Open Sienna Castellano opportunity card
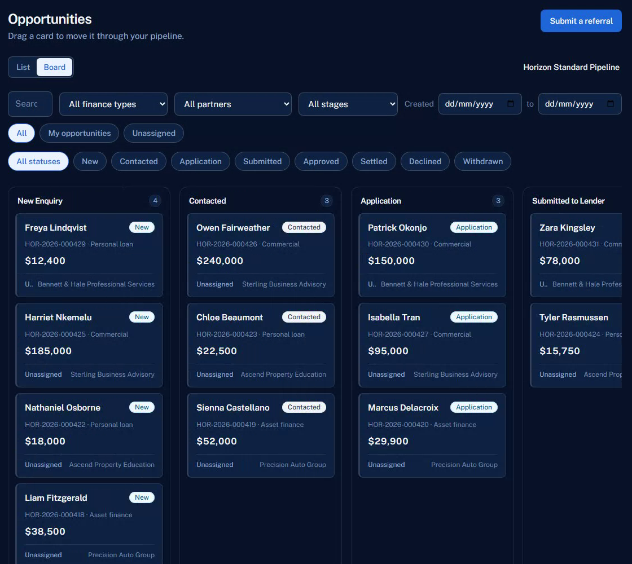This screenshot has height=564, width=632. click(261, 435)
